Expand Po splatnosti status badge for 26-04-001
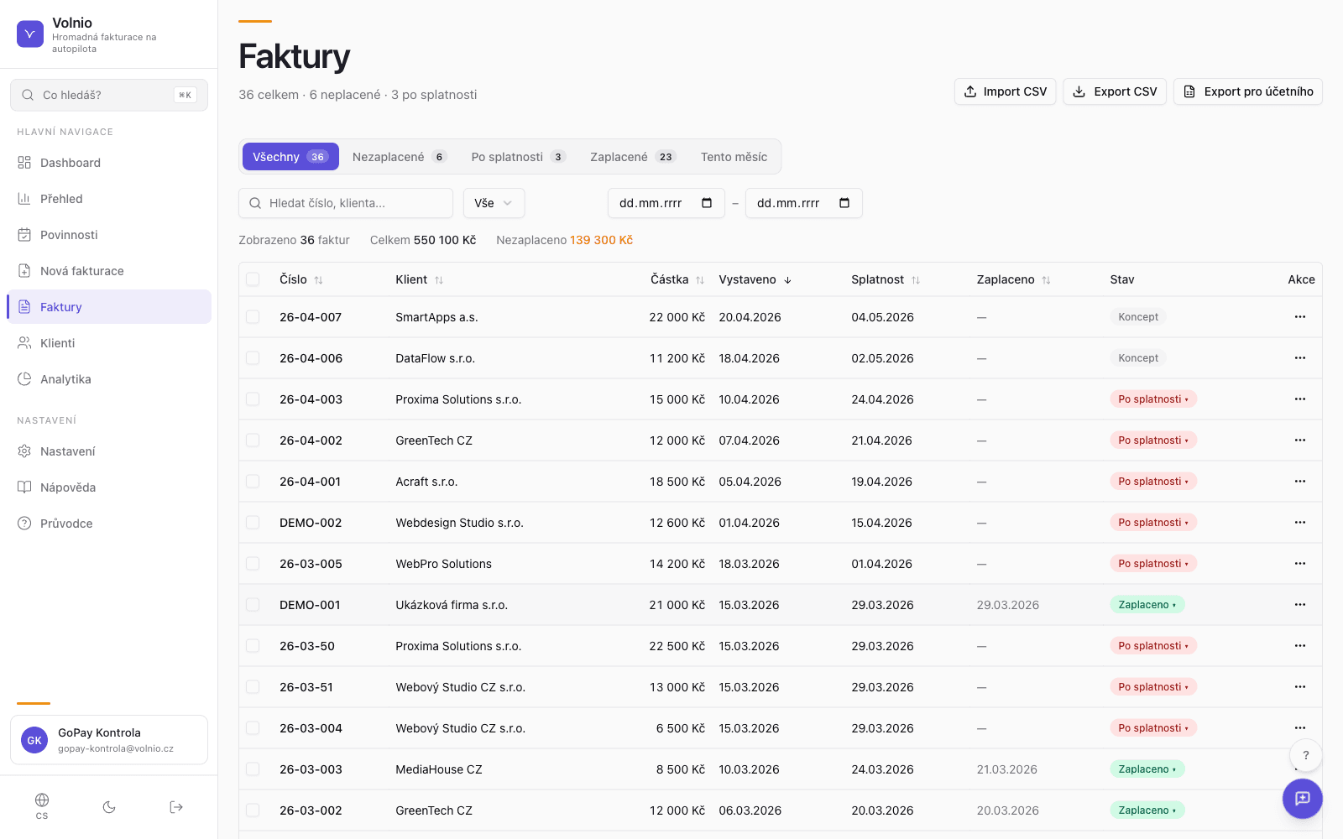The image size is (1343, 839). [1153, 482]
